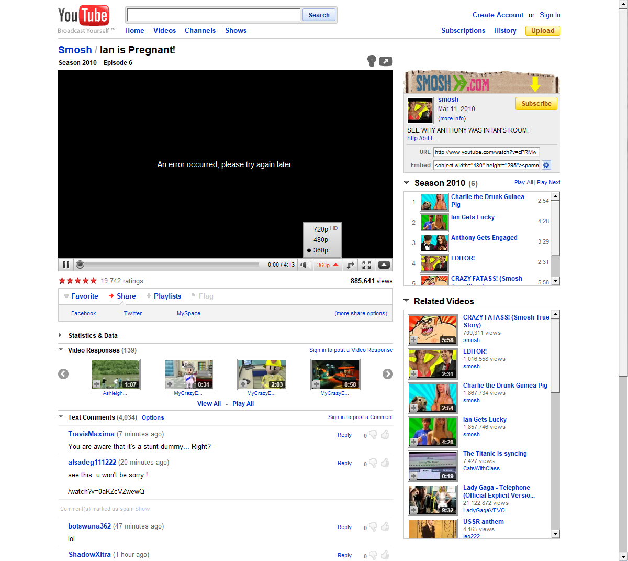Open video in pop-out window icon
Screen dimensions: 628x561
tap(386, 61)
